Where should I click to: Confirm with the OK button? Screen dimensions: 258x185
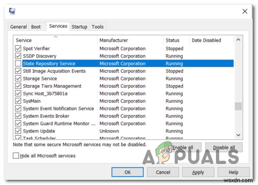pyautogui.click(x=128, y=172)
